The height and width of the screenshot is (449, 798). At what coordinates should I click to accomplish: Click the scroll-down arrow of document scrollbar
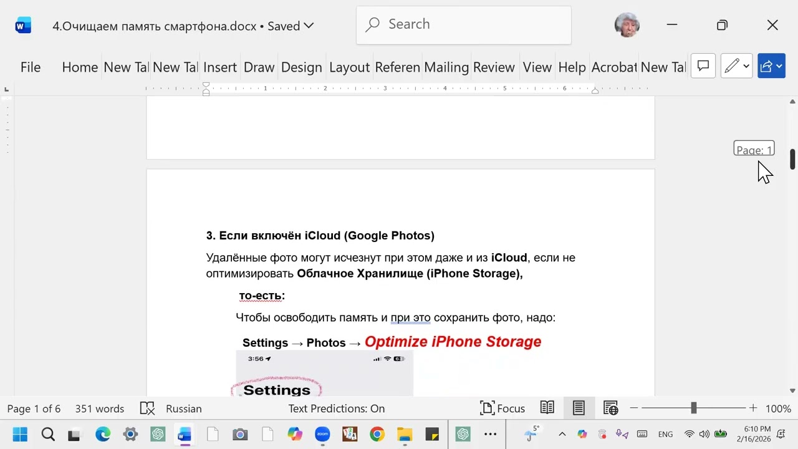[x=792, y=391]
